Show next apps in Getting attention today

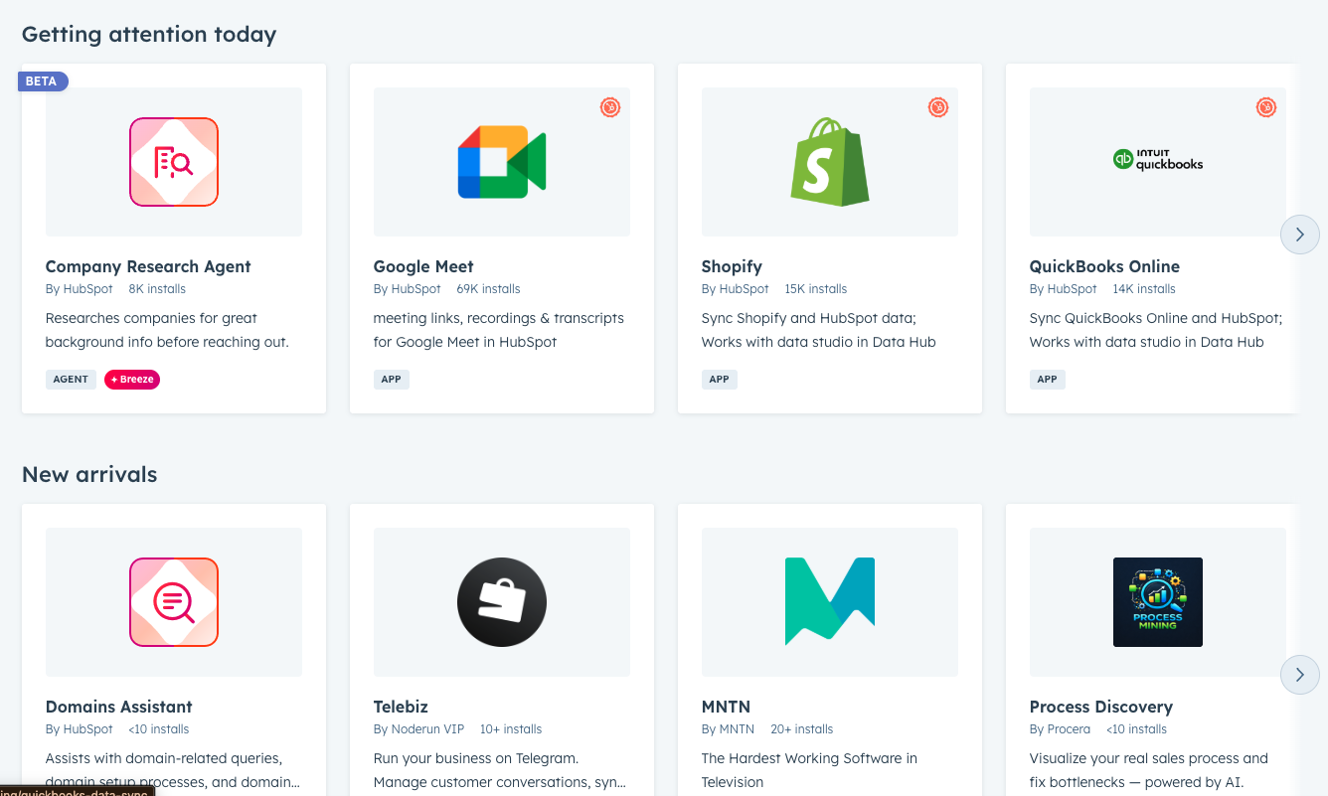[1300, 235]
